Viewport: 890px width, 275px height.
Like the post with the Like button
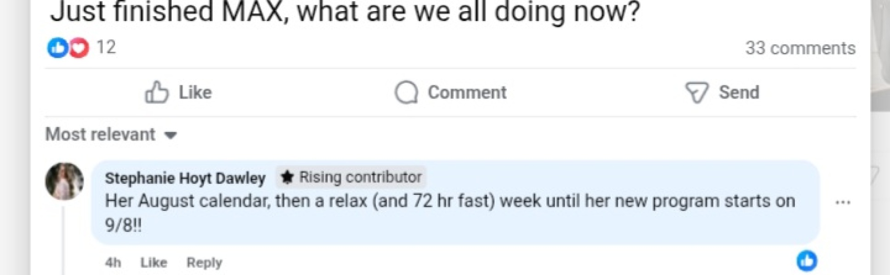(x=178, y=93)
